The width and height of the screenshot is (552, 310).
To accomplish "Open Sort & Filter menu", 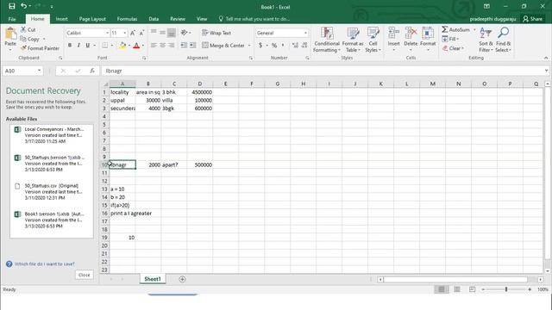I will (486, 40).
